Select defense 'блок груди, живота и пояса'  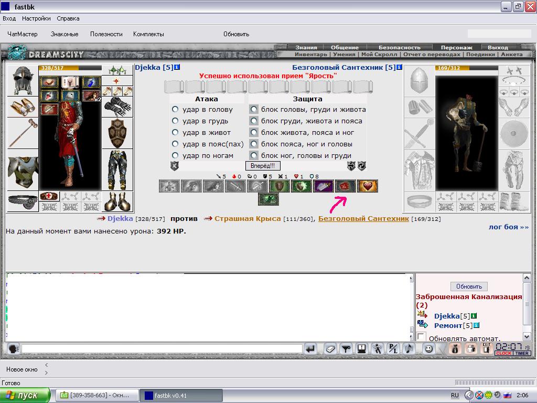point(254,121)
